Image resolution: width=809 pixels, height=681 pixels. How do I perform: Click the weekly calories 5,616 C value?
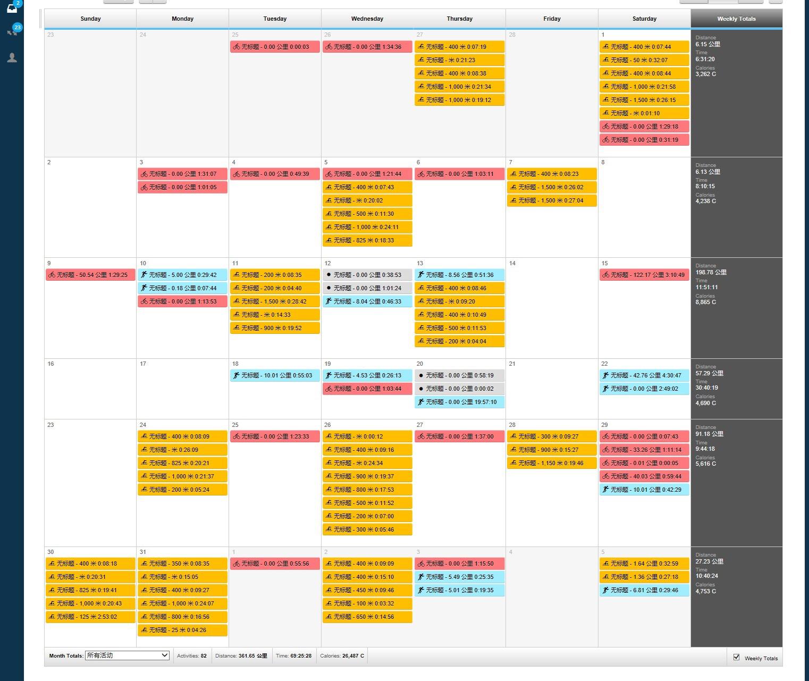click(705, 464)
